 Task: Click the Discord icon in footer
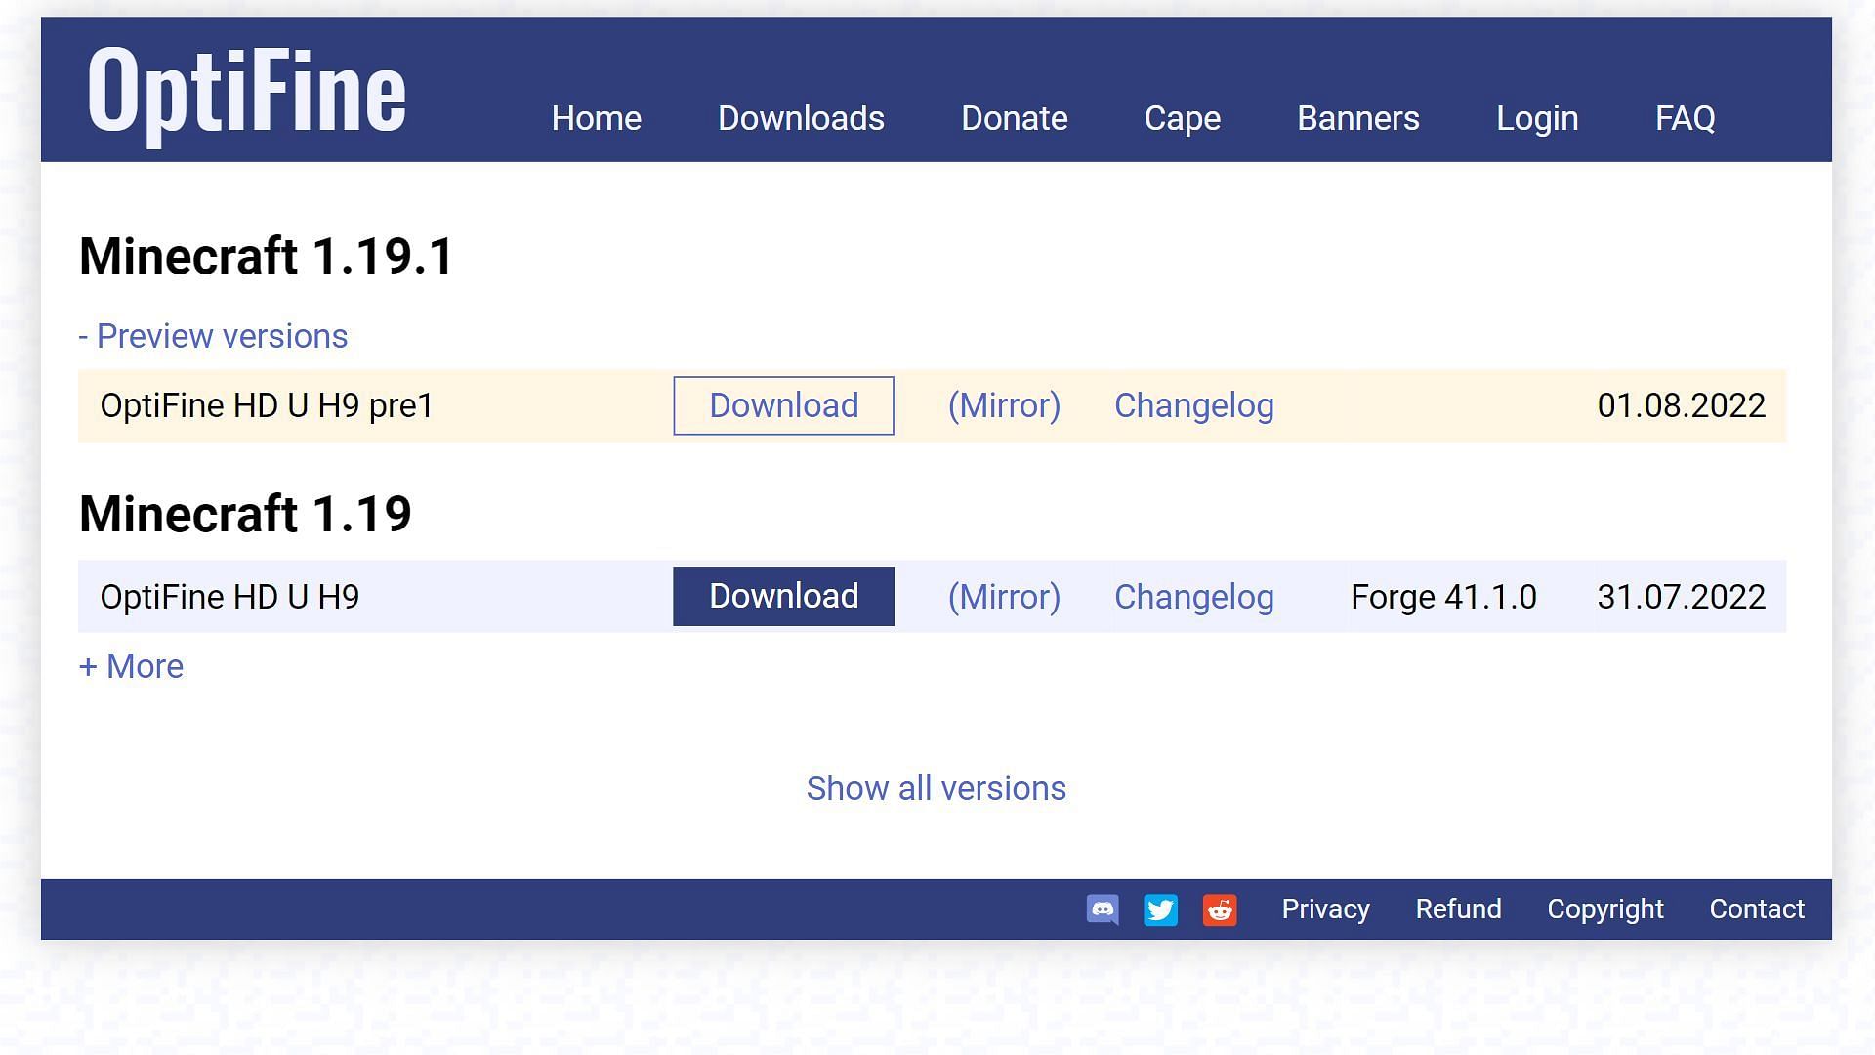click(1101, 909)
